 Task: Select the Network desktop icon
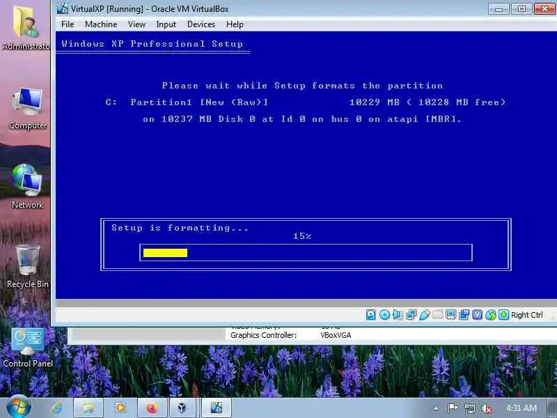[x=27, y=187]
